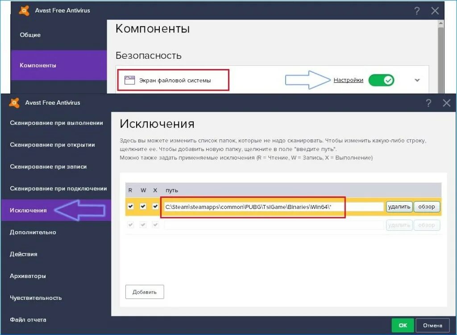Click the Безопасность section heading

(x=149, y=55)
